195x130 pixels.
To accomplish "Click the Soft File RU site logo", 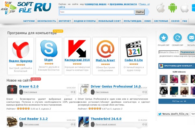I will [x=26, y=8].
